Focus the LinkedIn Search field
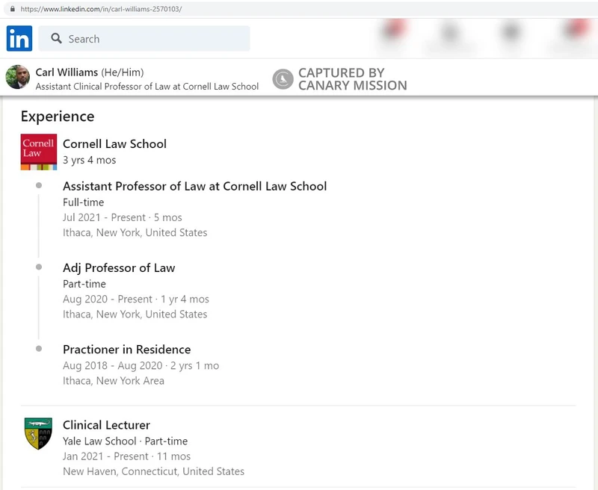The image size is (598, 490). click(144, 39)
